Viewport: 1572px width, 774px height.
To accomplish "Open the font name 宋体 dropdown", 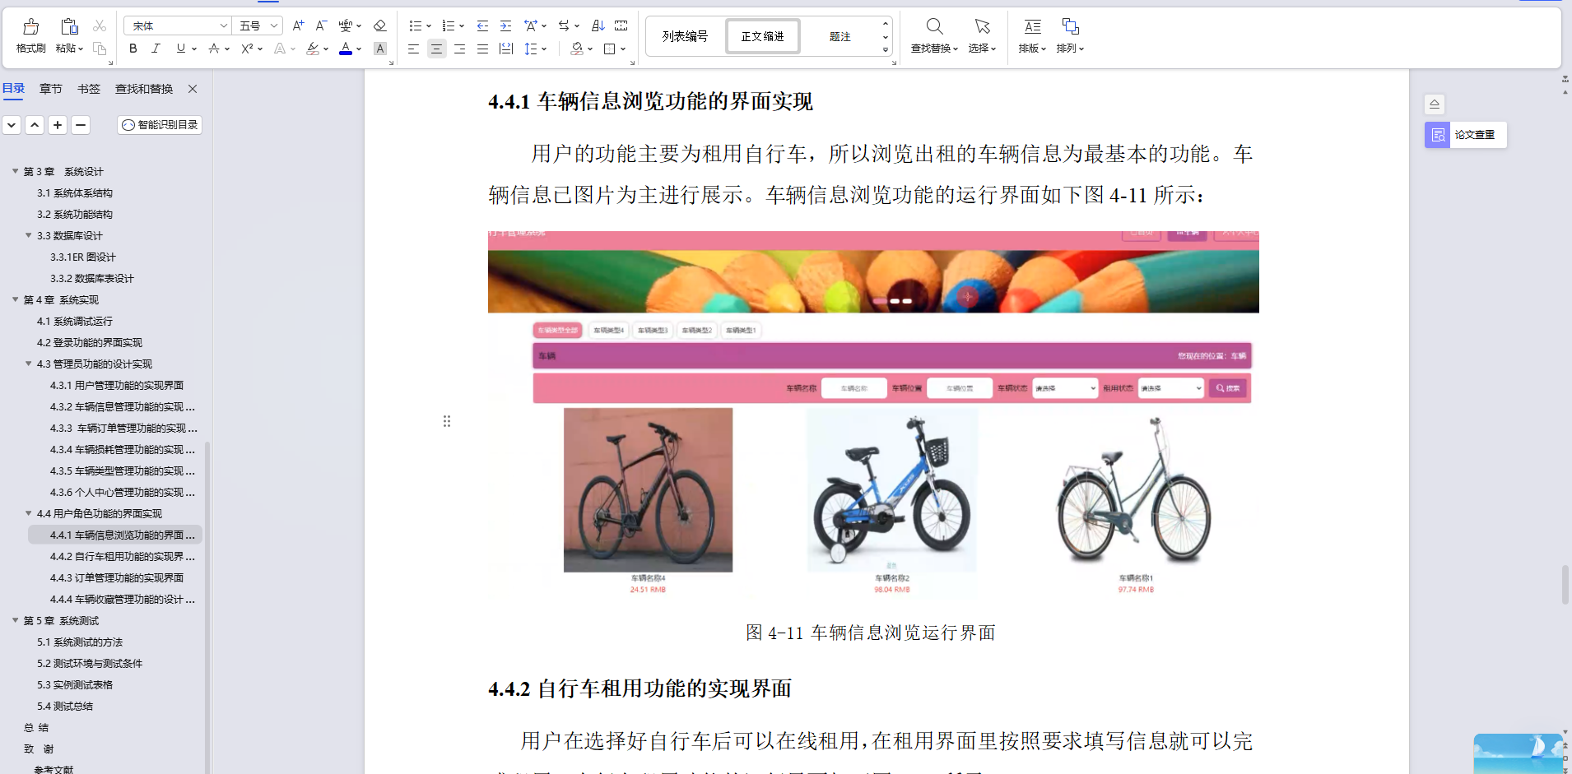I will point(223,26).
